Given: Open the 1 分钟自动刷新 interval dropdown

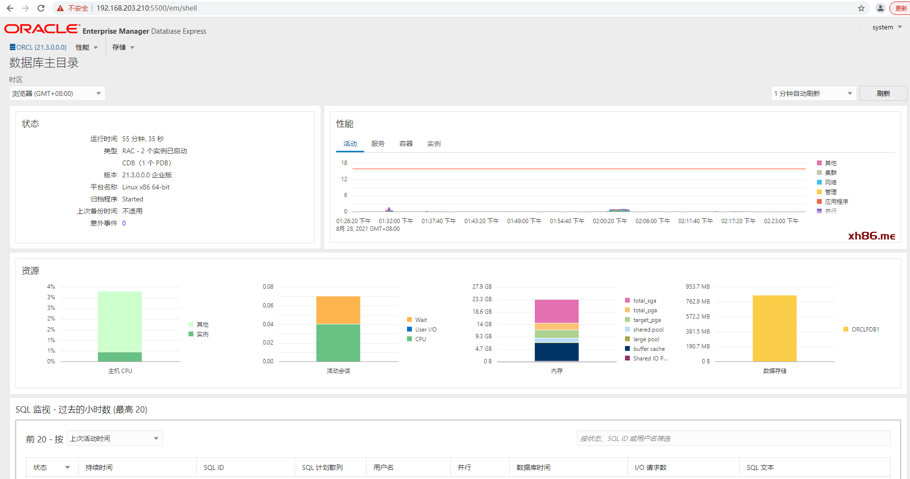Looking at the screenshot, I should 813,93.
